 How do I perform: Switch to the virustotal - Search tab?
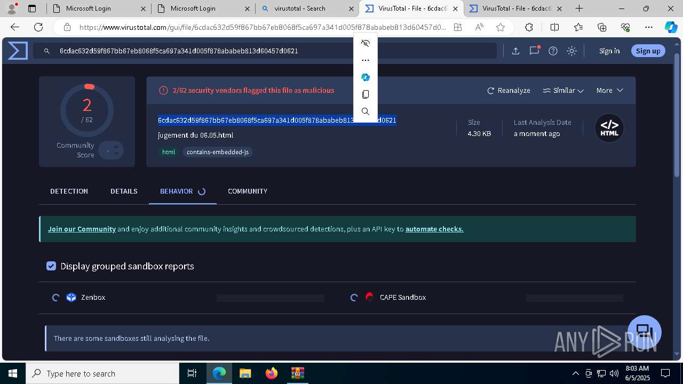pyautogui.click(x=307, y=9)
